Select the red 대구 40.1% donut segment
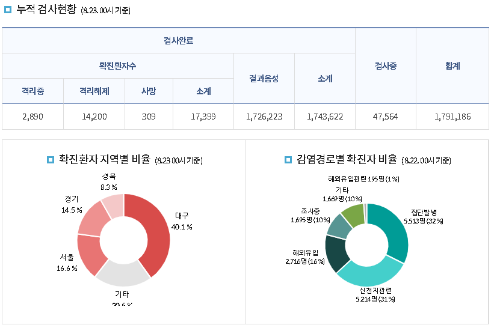Viewport: 494px width, 331px height. pos(155,231)
